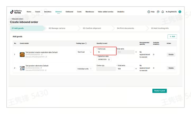Screen dimensions: 191x114
Task: Click the electronics product thumbnail
Action: (x=22, y=68)
